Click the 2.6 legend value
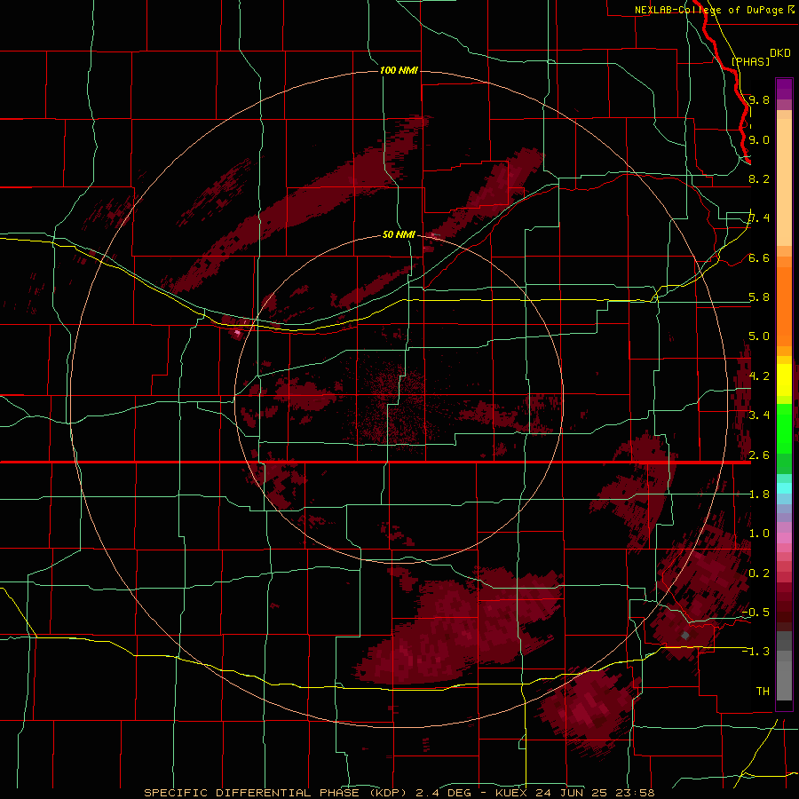 (x=759, y=455)
